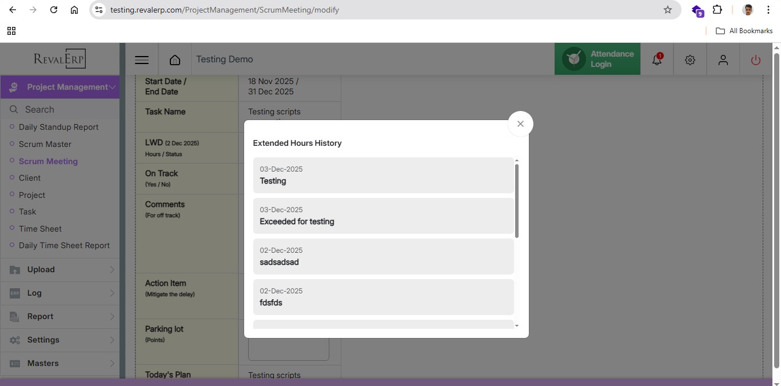Select Time Sheet in sidebar

[x=40, y=229]
